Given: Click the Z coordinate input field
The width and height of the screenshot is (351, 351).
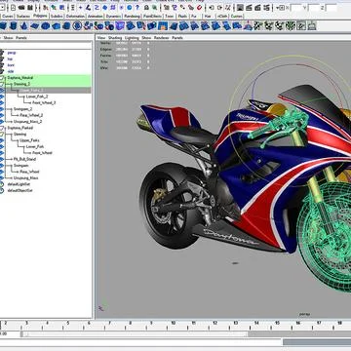Looking at the screenshot, I should [331, 8].
